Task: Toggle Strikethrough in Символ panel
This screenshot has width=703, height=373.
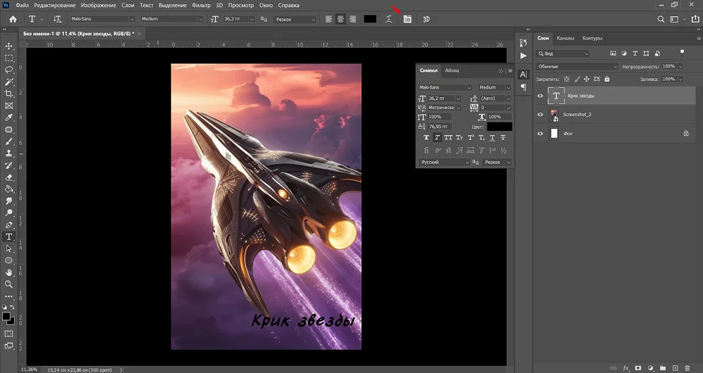Action: click(x=503, y=138)
